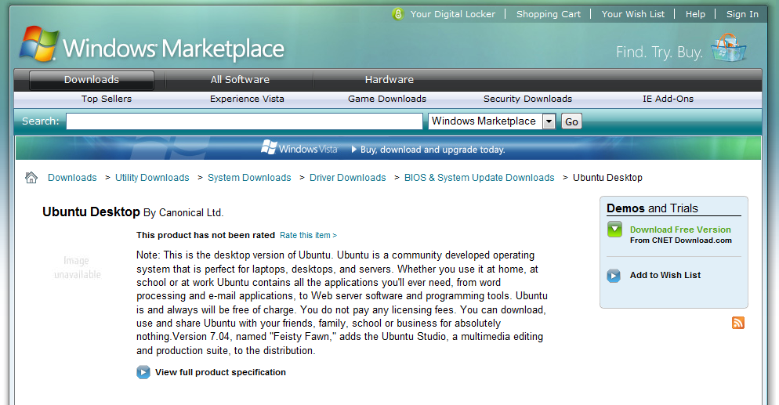The height and width of the screenshot is (405, 779).
Task: Click the shopping basket icon
Action: coord(728,48)
